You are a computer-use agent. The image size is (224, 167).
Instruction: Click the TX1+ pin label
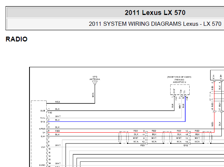click(x=43, y=118)
